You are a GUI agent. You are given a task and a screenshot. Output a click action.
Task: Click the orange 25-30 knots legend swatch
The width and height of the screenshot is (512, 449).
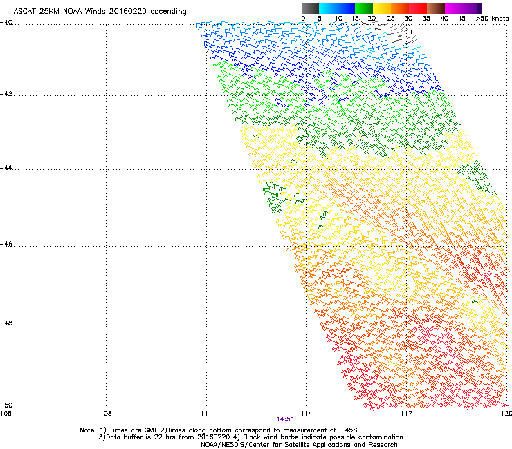pos(400,8)
